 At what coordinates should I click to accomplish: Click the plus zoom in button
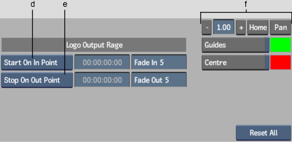coord(241,27)
